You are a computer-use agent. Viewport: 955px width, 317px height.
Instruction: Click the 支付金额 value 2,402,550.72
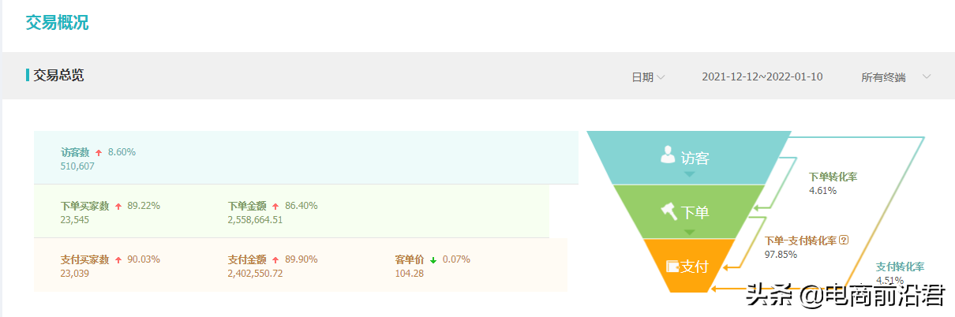[x=255, y=274]
